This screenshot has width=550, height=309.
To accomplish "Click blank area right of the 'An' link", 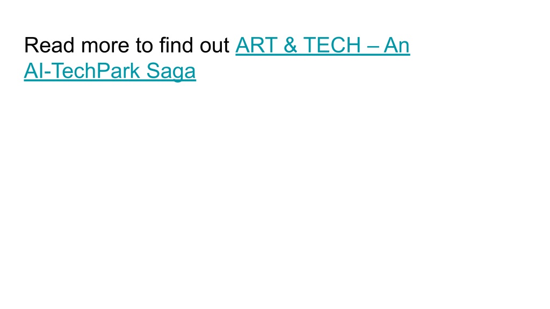I will click(x=477, y=45).
